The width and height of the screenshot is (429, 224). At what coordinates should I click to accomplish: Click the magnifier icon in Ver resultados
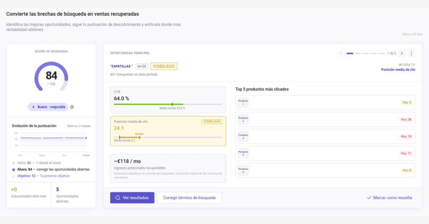tap(118, 198)
